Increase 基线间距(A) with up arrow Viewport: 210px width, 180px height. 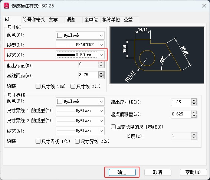tap(101, 73)
